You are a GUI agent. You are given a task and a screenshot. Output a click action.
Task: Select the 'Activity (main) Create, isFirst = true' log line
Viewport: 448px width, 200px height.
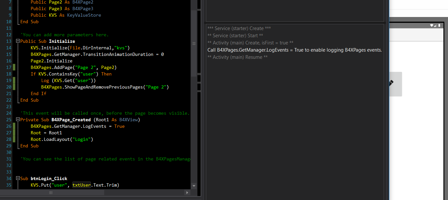coord(251,43)
